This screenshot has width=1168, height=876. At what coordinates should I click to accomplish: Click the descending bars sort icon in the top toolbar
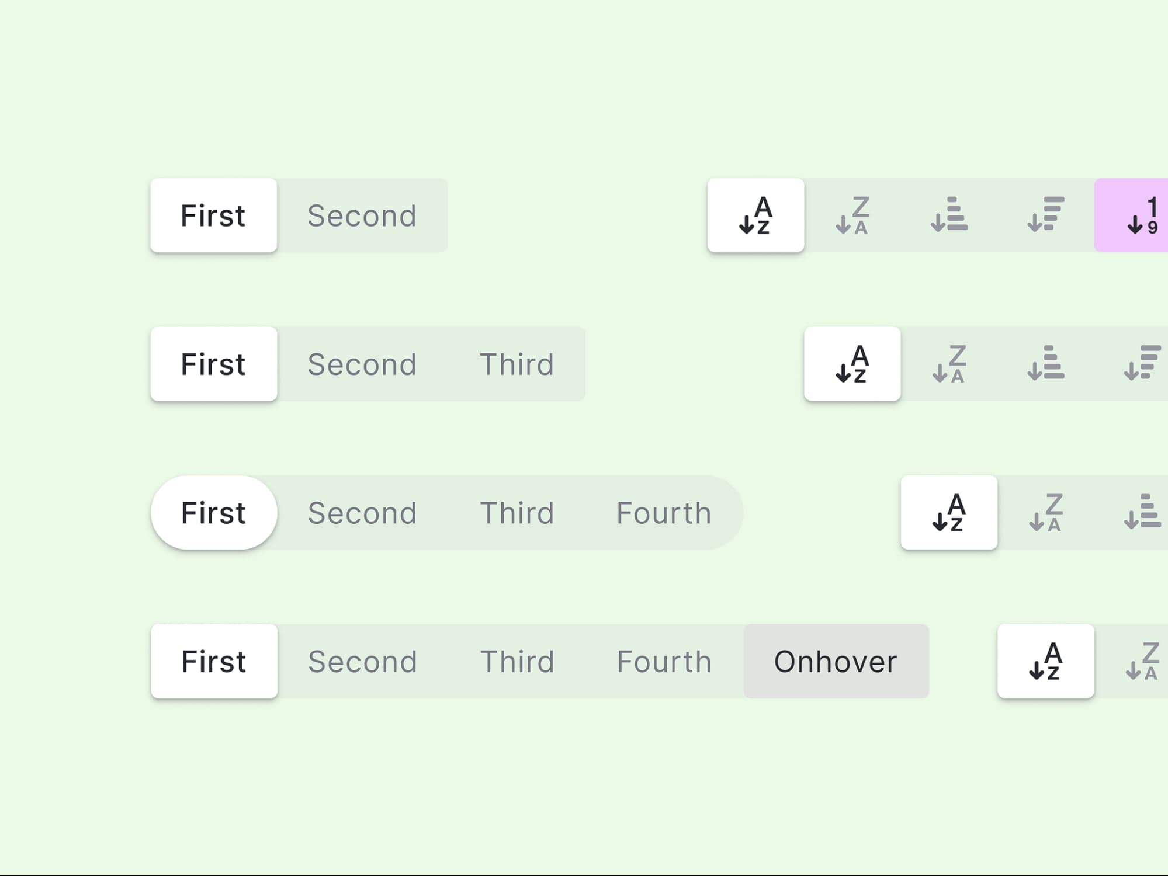pos(1045,216)
